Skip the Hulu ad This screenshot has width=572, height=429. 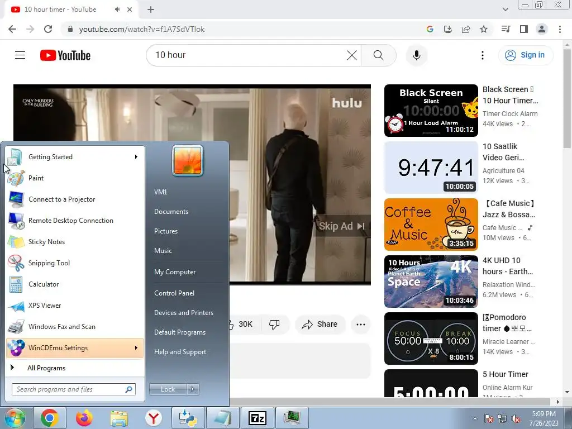pyautogui.click(x=342, y=226)
